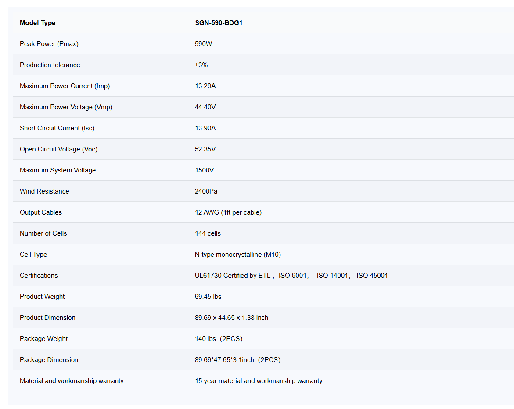This screenshot has width=514, height=409.
Task: Click the 69.45 lbs product weight
Action: click(208, 297)
